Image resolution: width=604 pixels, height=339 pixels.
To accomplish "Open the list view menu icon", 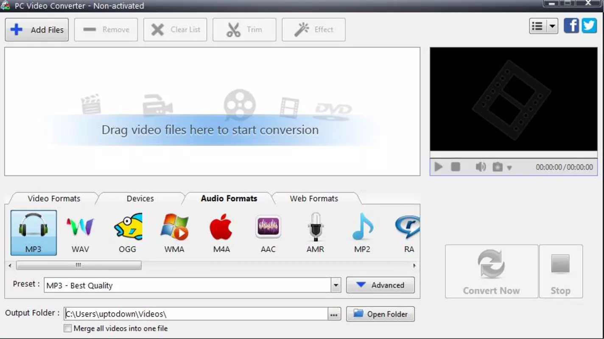I will tap(538, 26).
